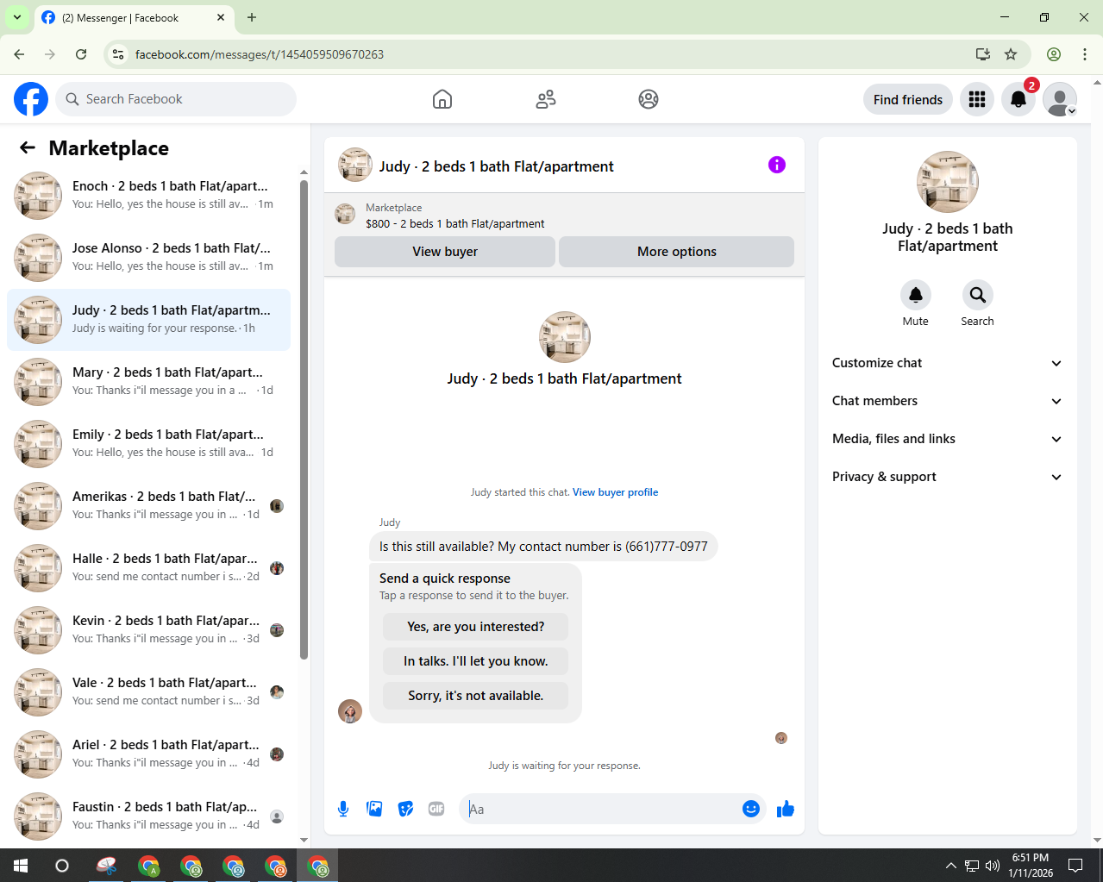
Task: Expand the Chat members section
Action: pos(948,401)
